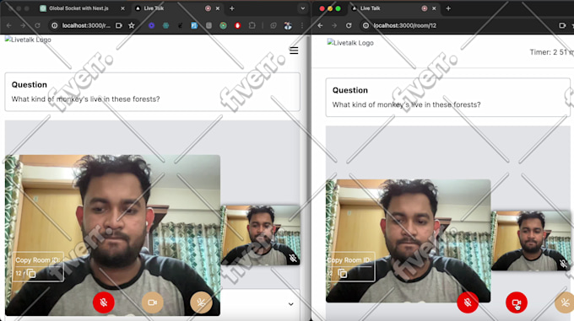Screen dimensions: 574x321
Task: Go back in left browser
Action: (x=8, y=25)
